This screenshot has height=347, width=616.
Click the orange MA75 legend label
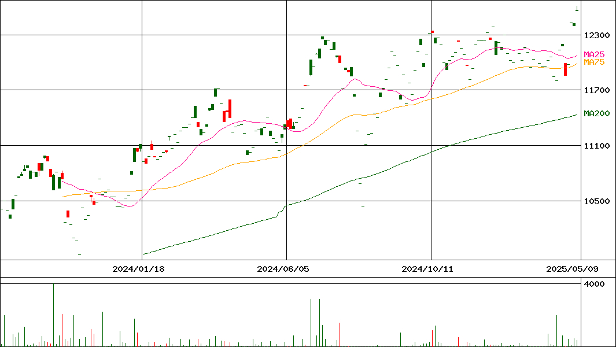(594, 62)
